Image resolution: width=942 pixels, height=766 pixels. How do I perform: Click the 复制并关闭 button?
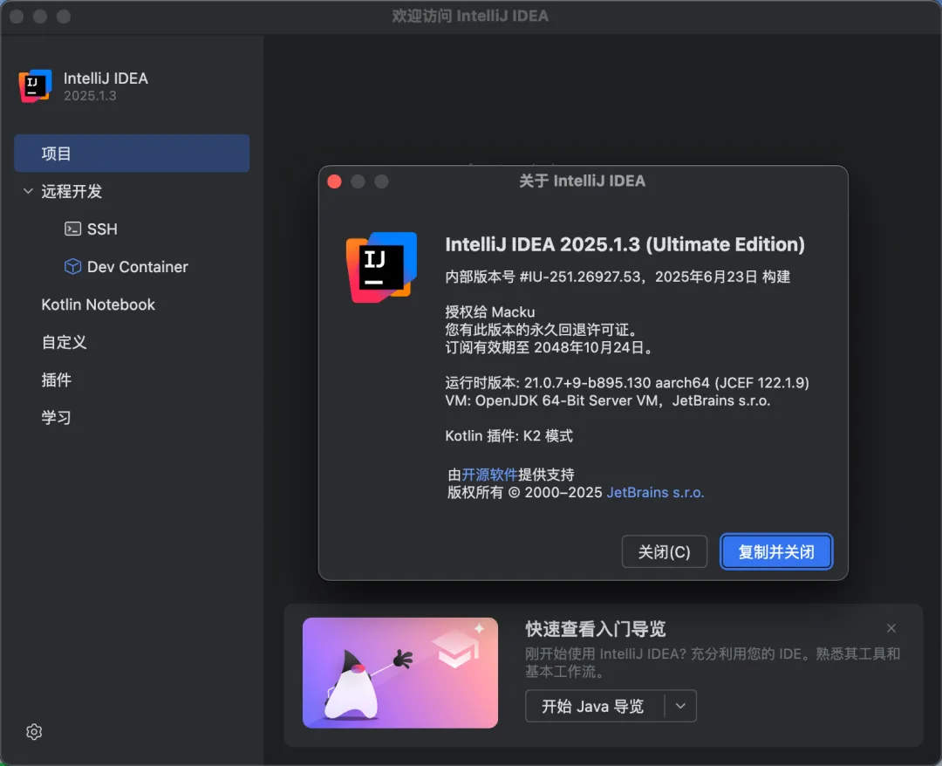(x=776, y=551)
